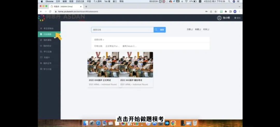Filter by 模考/Mock Exam category
This screenshot has height=127, width=280.
(x=129, y=46)
